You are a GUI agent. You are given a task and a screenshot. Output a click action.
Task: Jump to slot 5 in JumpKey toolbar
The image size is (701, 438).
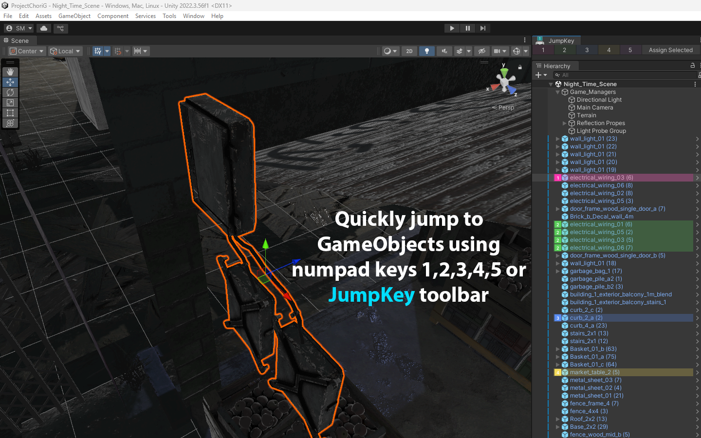[x=630, y=50]
